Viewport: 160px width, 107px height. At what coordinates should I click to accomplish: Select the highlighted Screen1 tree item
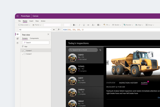pos(36,51)
